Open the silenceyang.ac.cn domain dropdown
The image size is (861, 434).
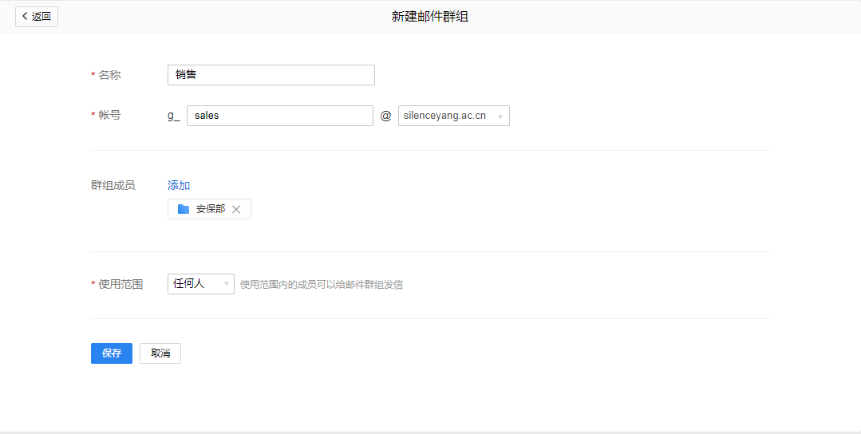453,116
